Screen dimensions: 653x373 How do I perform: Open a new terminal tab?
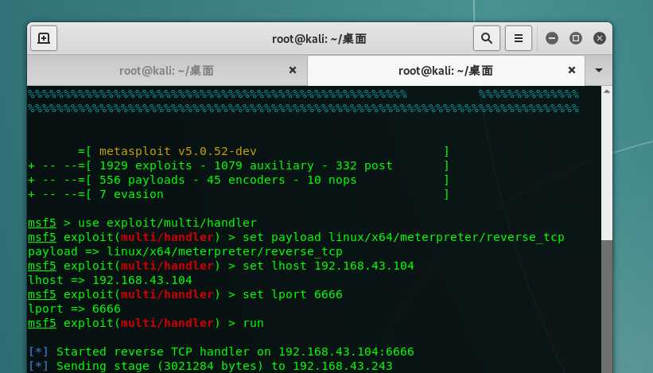tap(44, 38)
